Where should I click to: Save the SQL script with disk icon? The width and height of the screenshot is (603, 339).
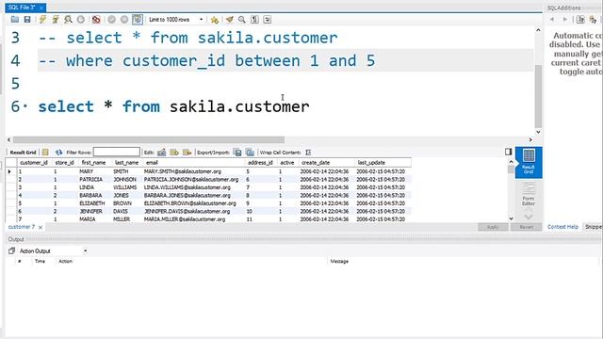(27, 19)
